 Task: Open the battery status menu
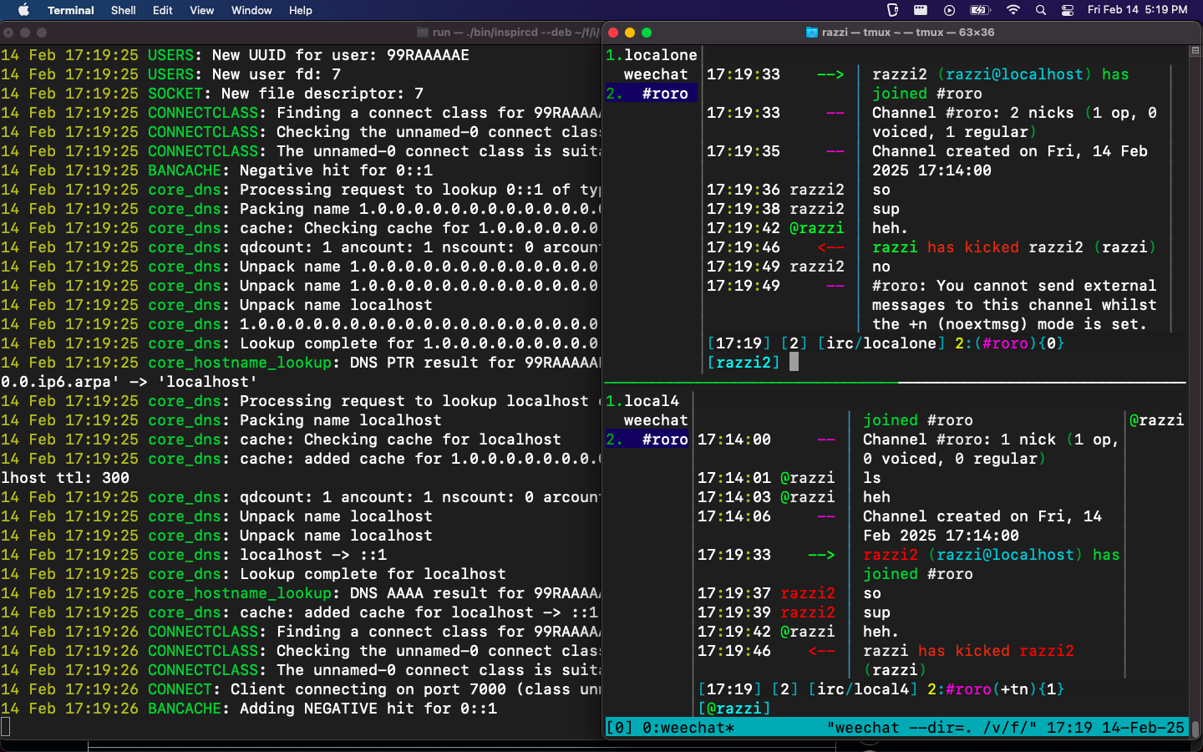click(979, 10)
